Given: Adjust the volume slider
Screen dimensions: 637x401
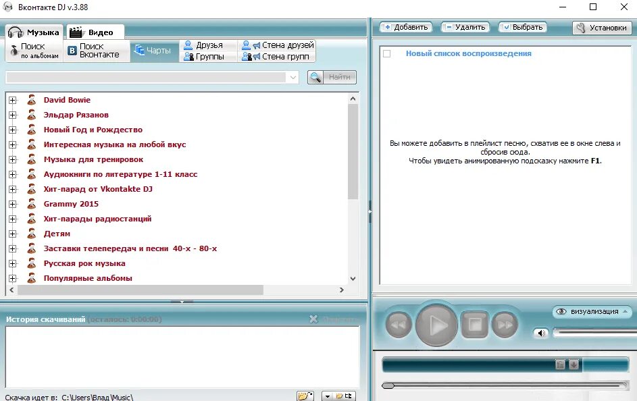Looking at the screenshot, I should 594,332.
